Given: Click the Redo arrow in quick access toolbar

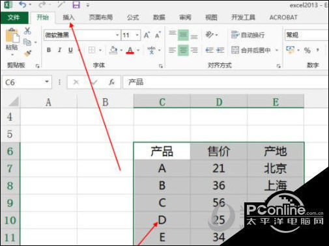Looking at the screenshot, I should 42,5.
